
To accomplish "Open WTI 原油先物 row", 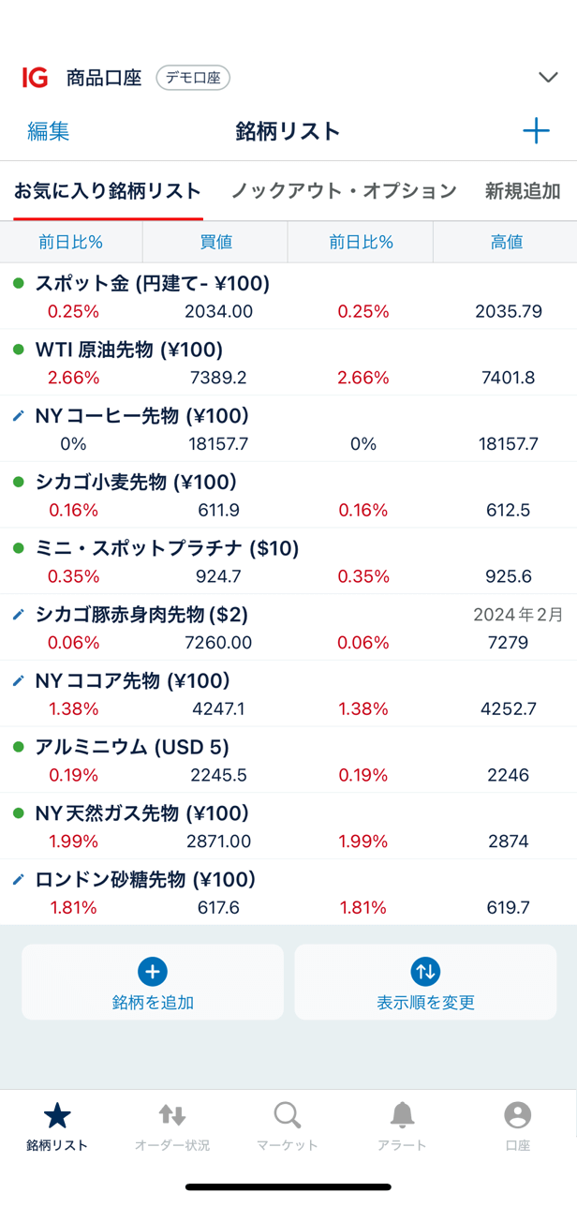I will pos(288,363).
